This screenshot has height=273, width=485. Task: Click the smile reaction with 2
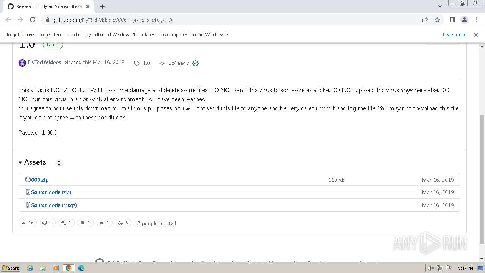click(x=48, y=223)
